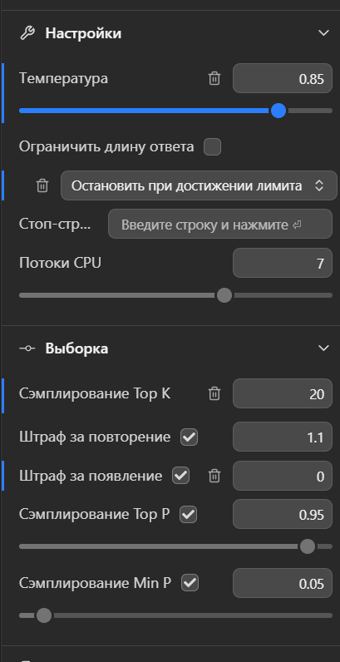Click trash icon beside the limit-stop dropdown
The image size is (340, 662).
tap(42, 185)
